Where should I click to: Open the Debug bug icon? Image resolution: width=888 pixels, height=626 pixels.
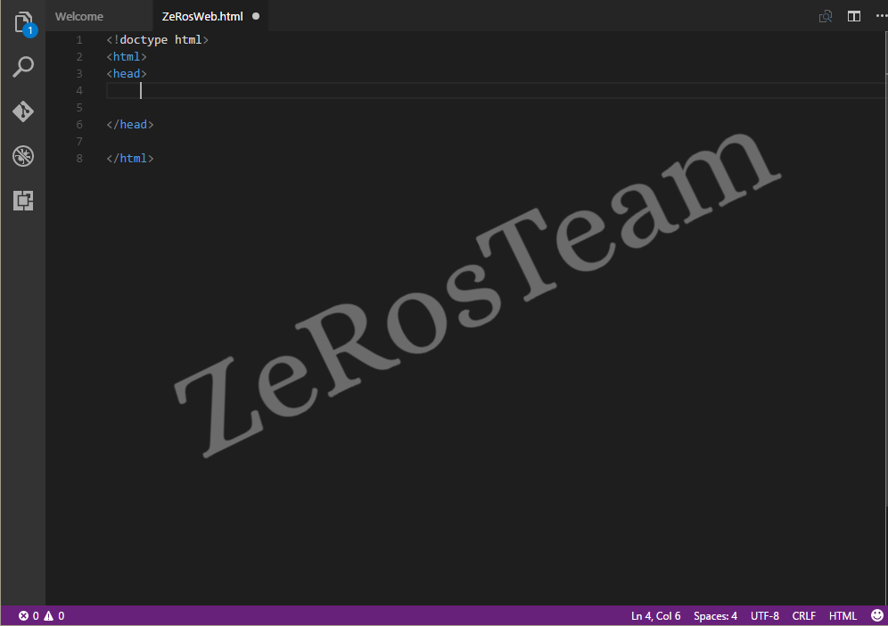coord(23,156)
